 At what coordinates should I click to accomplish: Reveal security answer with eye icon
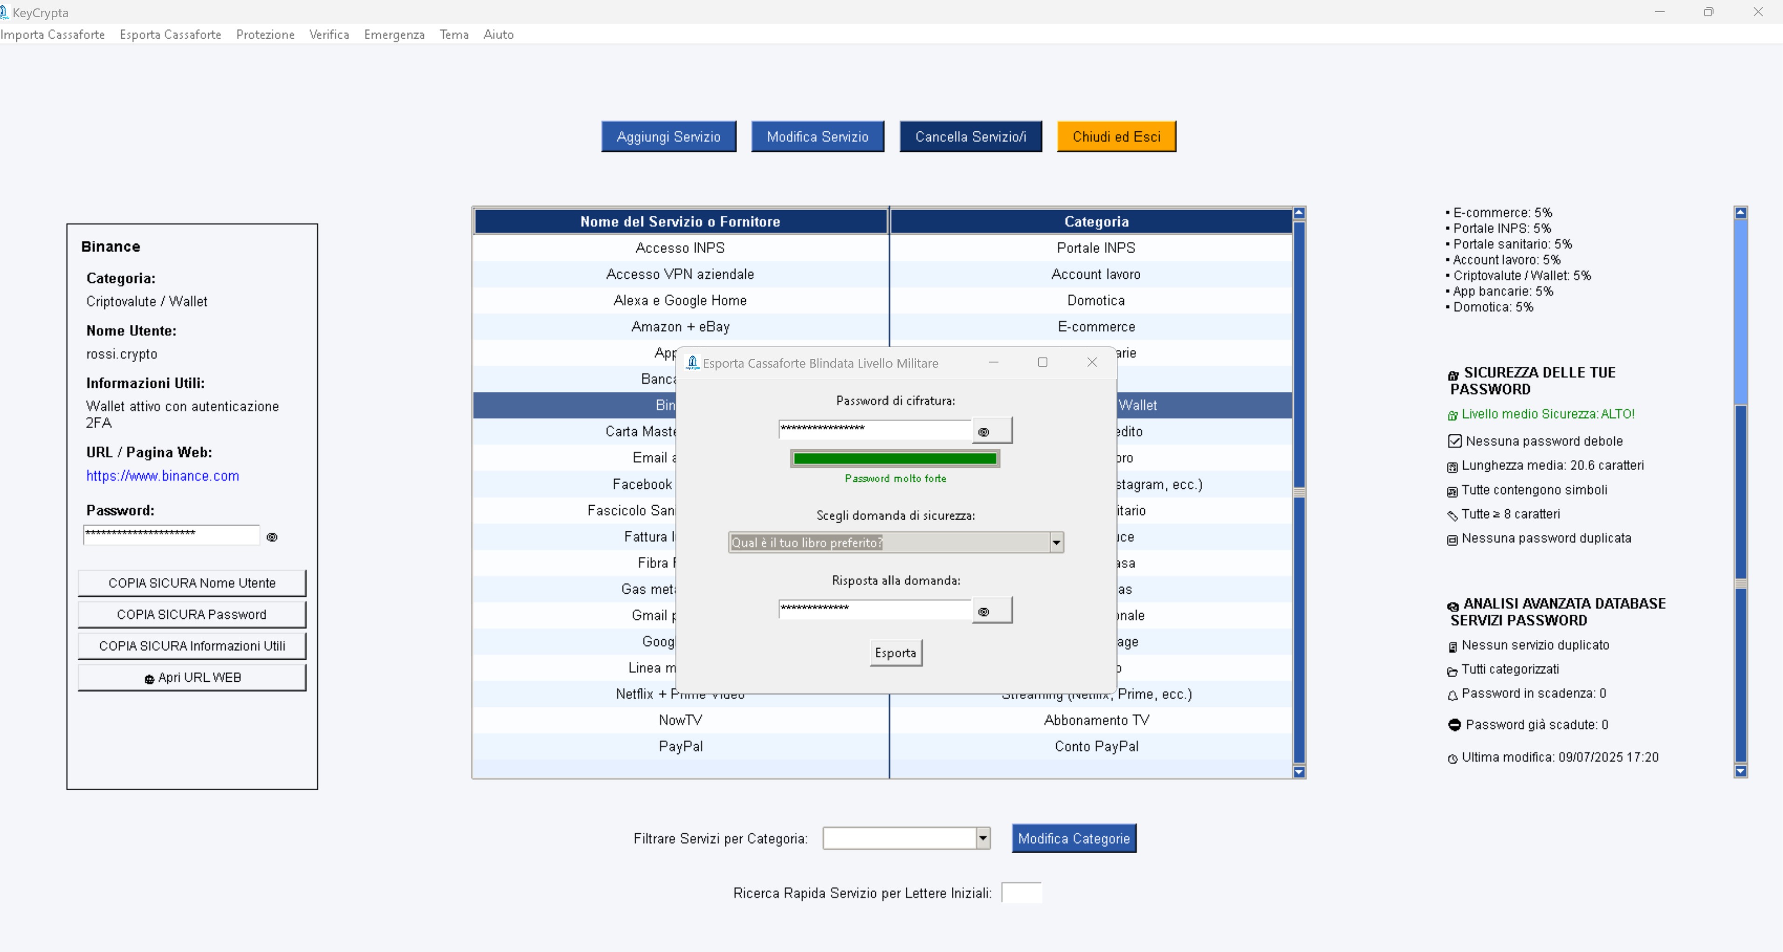point(992,611)
